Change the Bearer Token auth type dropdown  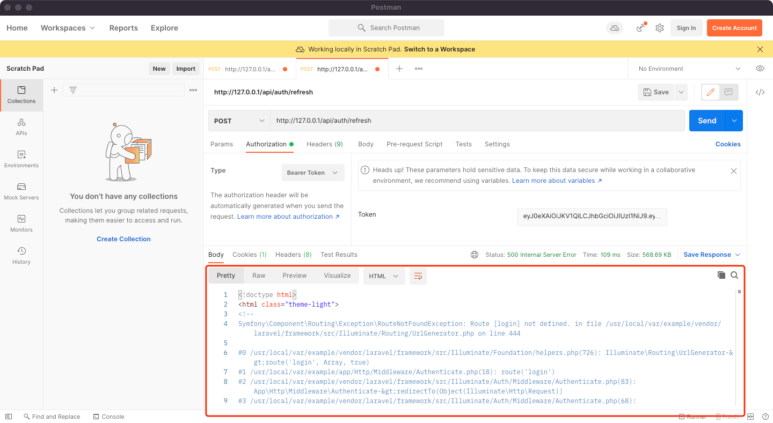click(x=313, y=173)
